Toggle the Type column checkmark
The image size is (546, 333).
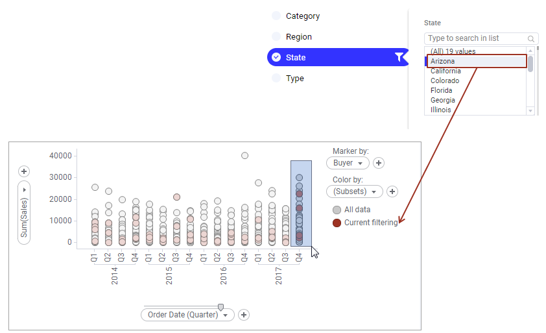pyautogui.click(x=276, y=79)
